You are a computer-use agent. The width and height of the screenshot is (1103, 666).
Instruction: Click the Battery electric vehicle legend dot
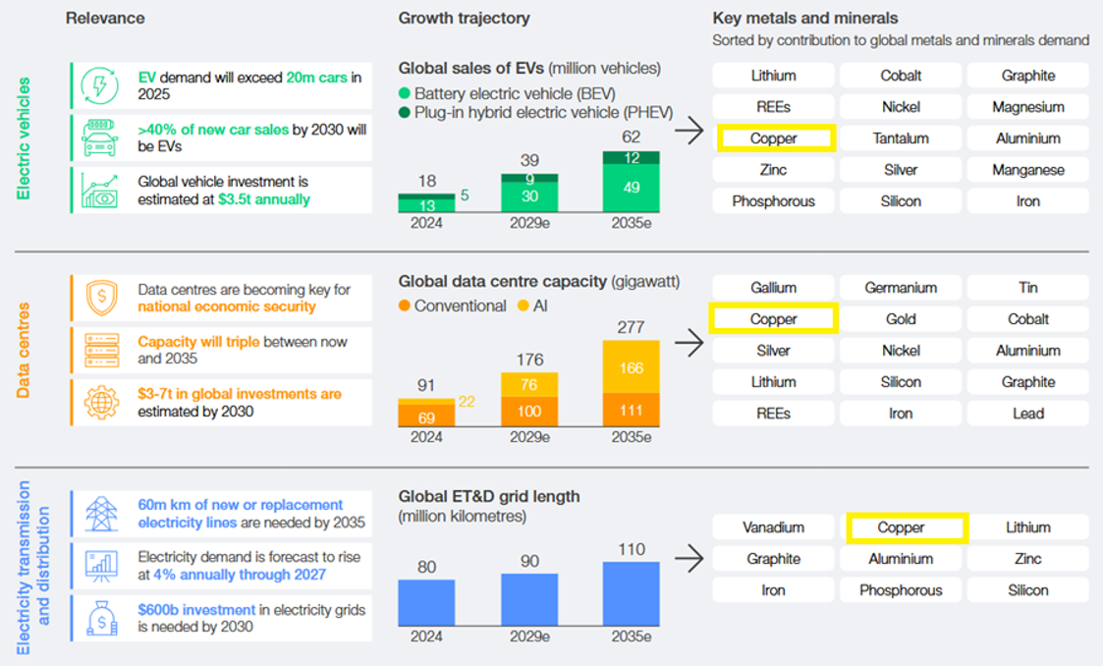(405, 93)
